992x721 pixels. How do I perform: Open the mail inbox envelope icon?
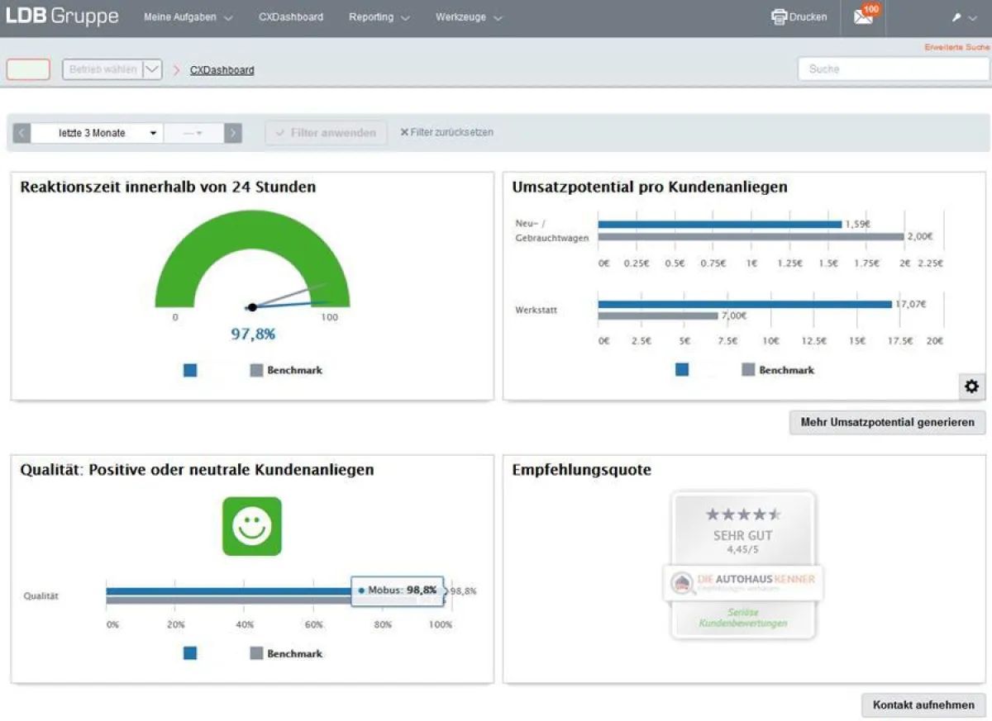click(863, 17)
